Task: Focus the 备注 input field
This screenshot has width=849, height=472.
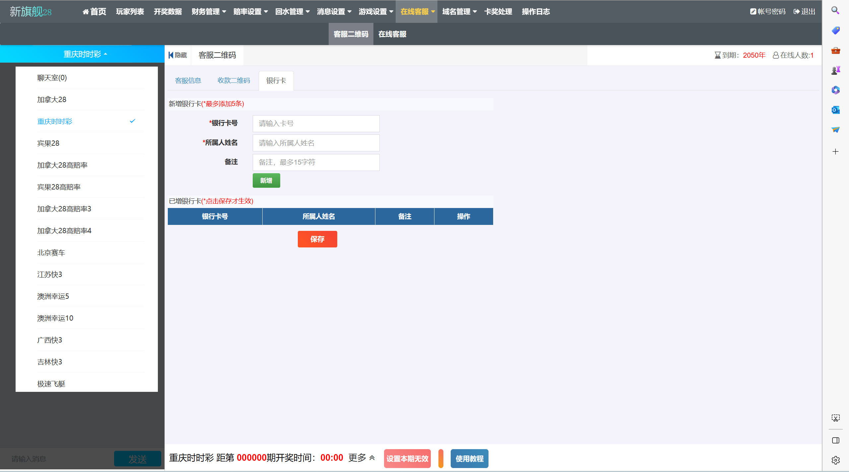Action: 316,162
